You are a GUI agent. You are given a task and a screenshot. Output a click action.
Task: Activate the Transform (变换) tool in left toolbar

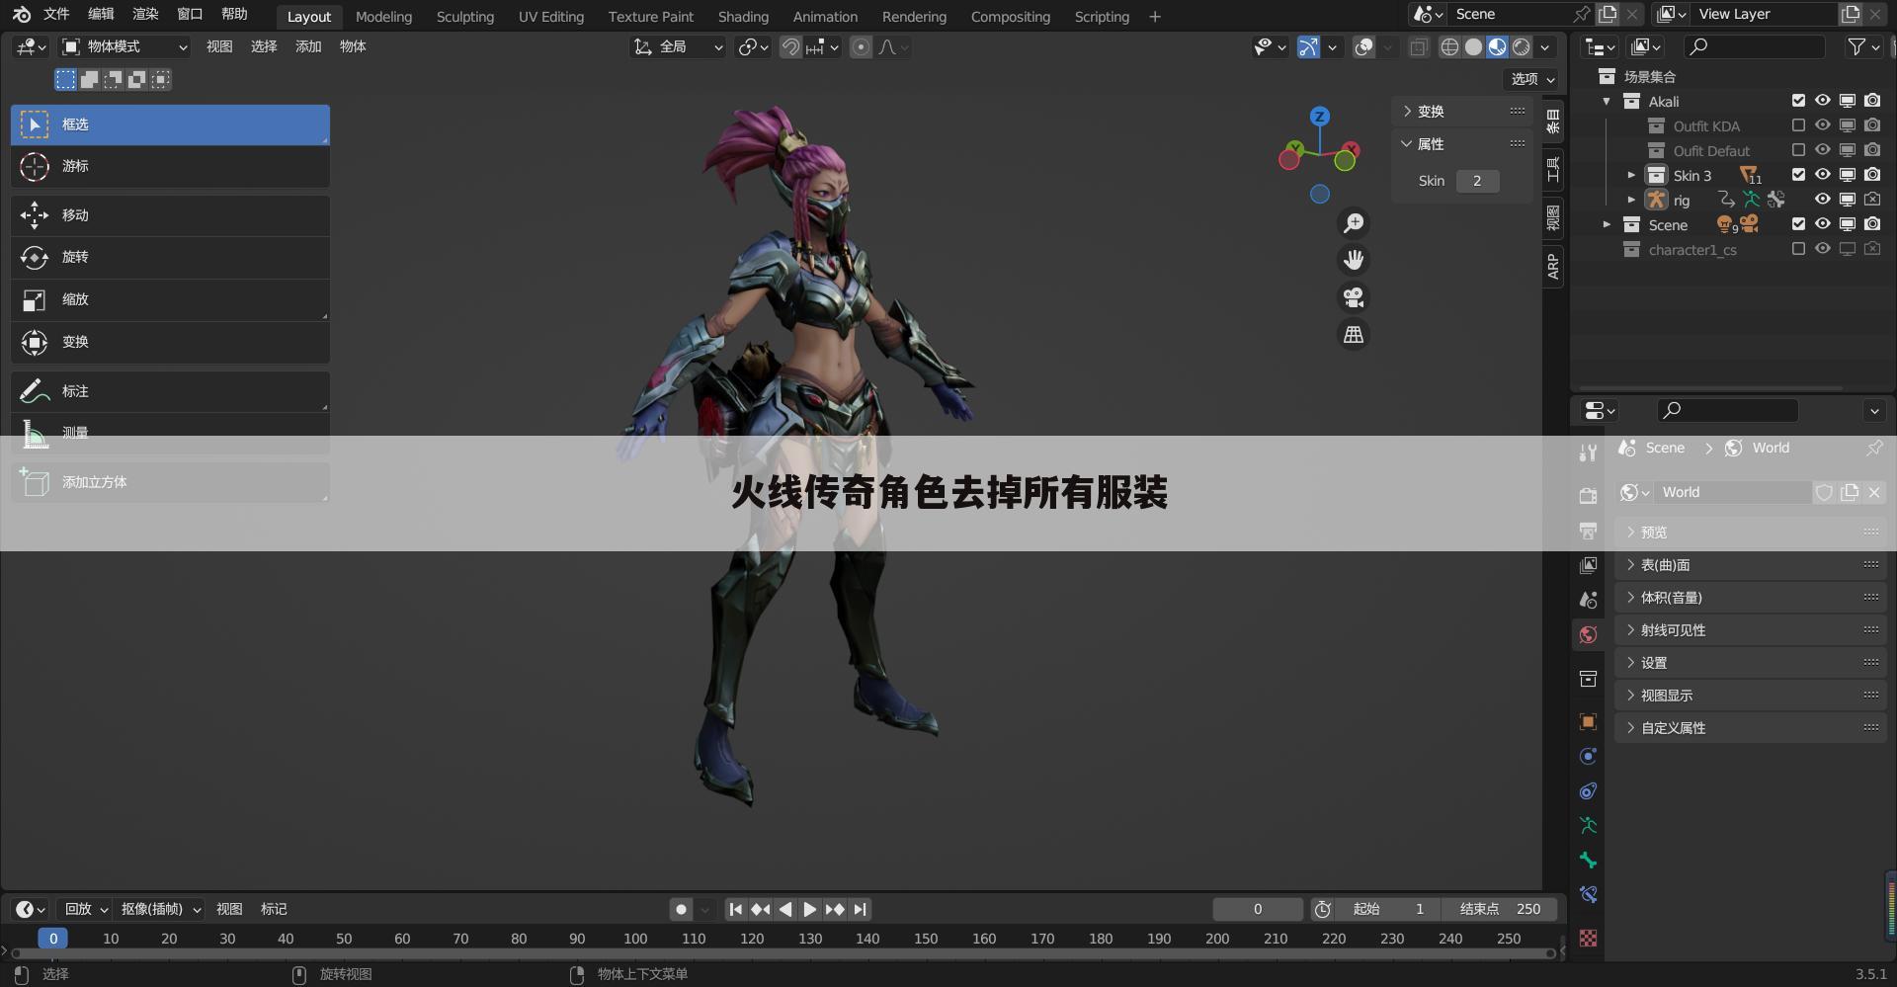pos(170,342)
